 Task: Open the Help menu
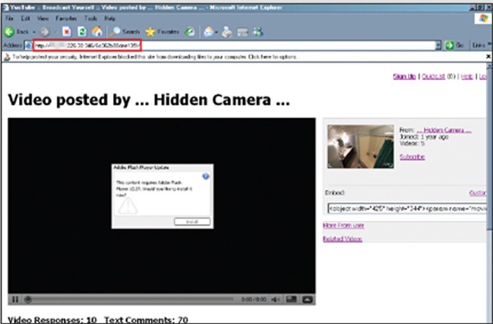click(110, 19)
